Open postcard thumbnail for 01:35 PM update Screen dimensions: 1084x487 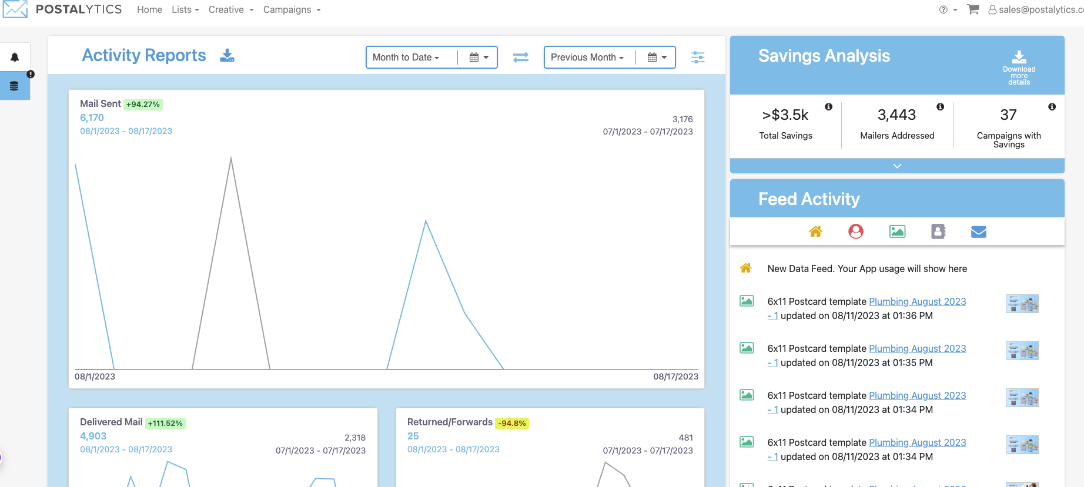1022,351
